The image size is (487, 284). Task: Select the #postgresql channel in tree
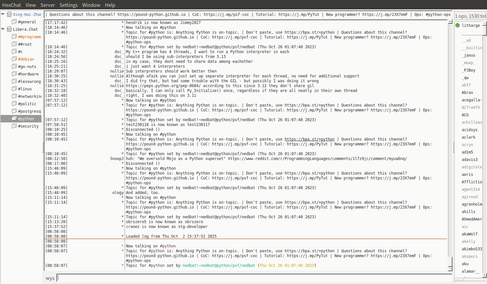[x=29, y=111]
